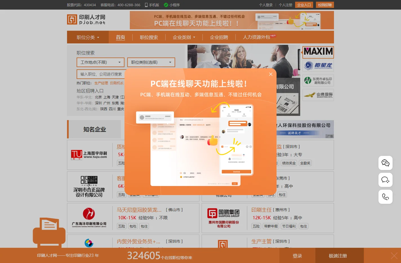Choose the 北京 region link
Image resolution: width=401 pixels, height=263 pixels.
98,97
